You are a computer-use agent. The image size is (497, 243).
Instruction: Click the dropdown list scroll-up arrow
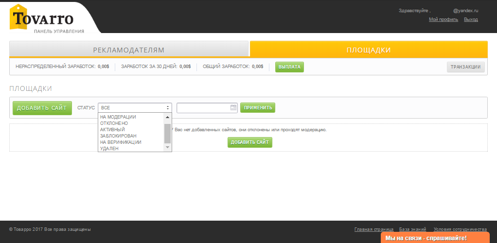click(168, 117)
